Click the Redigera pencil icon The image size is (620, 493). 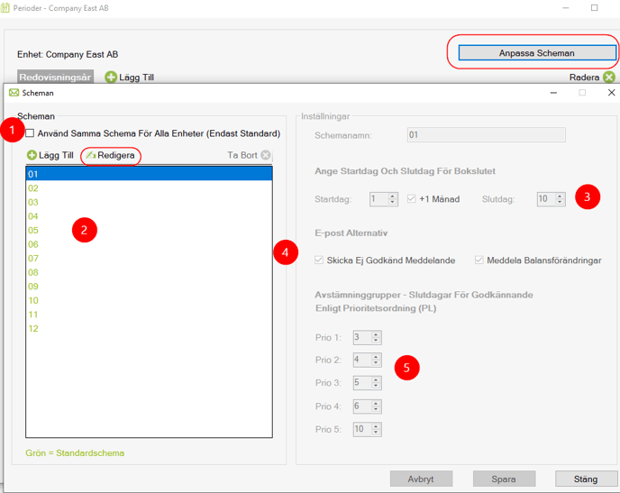[x=91, y=155]
